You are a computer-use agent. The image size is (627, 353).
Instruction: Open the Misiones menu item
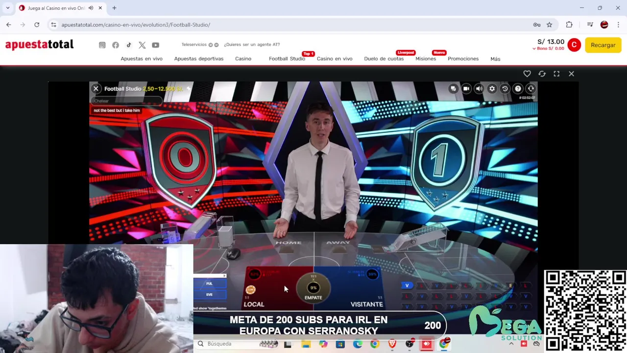[426, 59]
